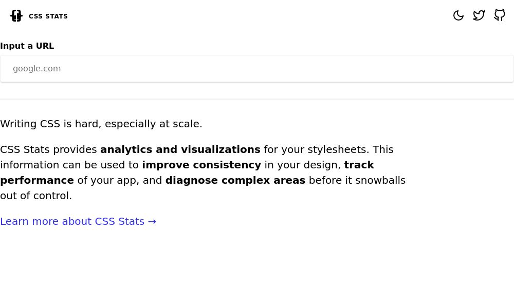Click the CSS STATS home link
Viewport: 514px width, 308px height.
tap(39, 16)
